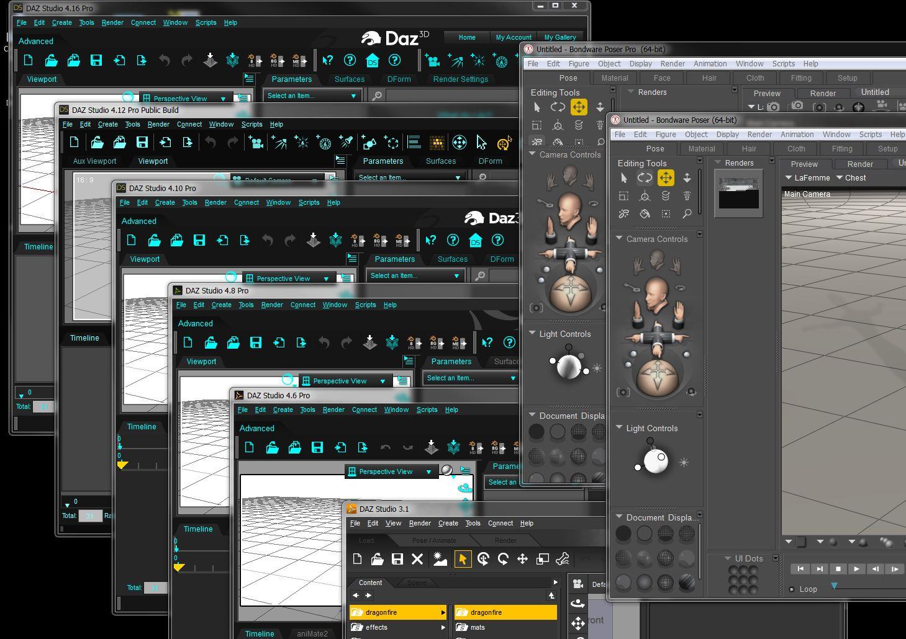Select first display style sphere in Poser Pro window
The image size is (906, 639).
pyautogui.click(x=537, y=431)
